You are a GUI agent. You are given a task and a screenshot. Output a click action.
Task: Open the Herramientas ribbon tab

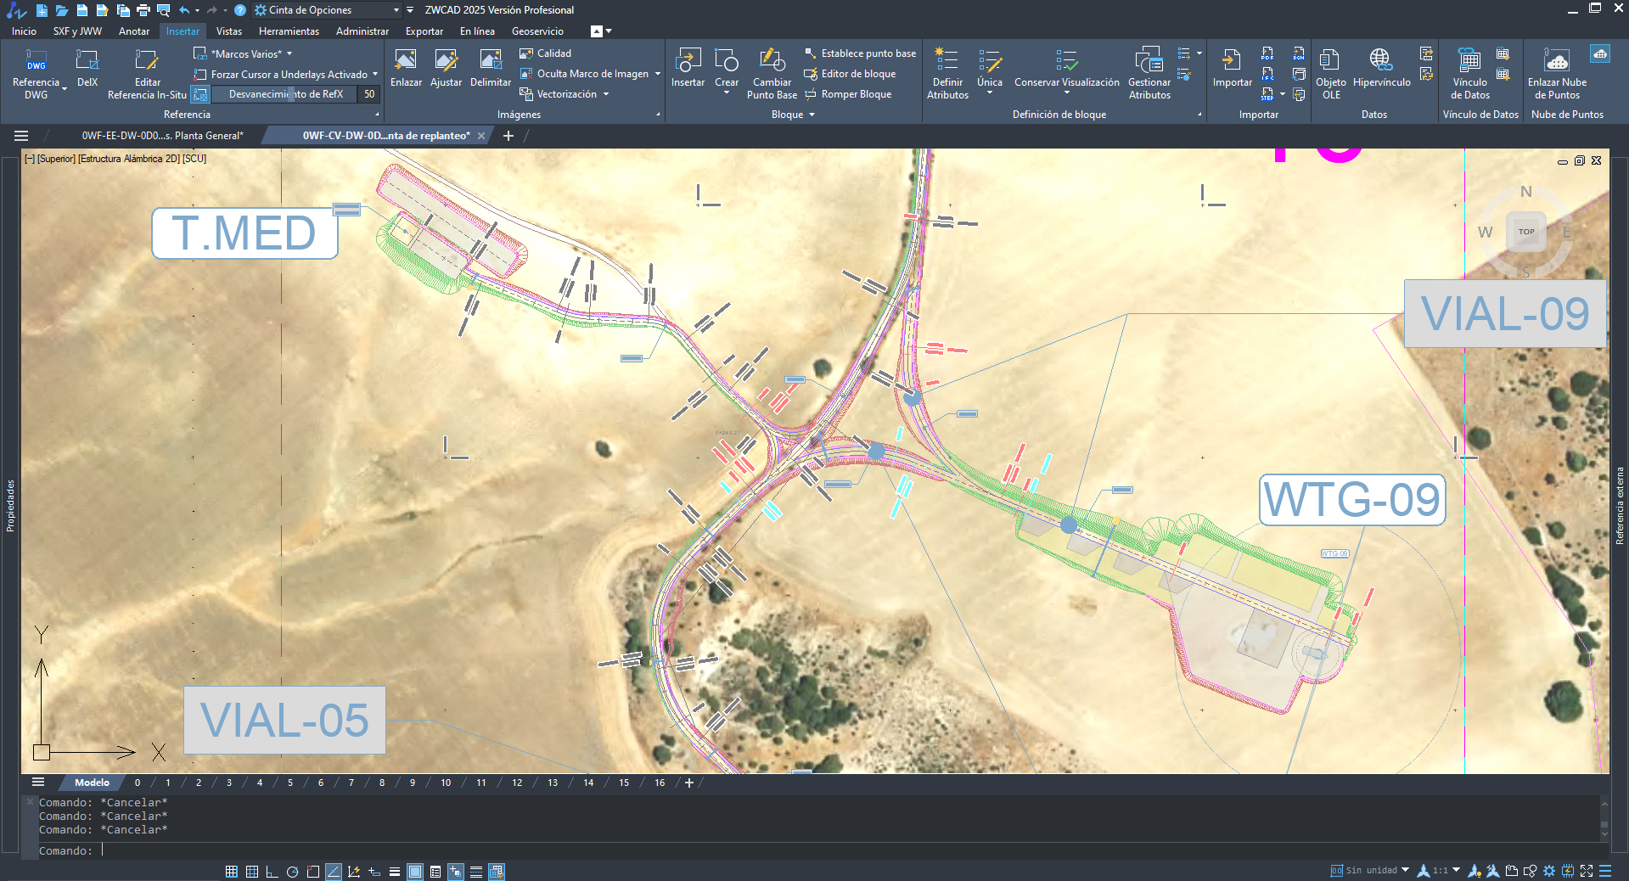click(x=289, y=31)
